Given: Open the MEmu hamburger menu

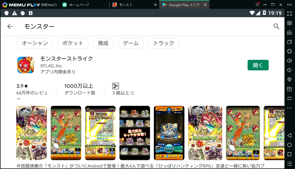Looking at the screenshot, I should (257, 5).
